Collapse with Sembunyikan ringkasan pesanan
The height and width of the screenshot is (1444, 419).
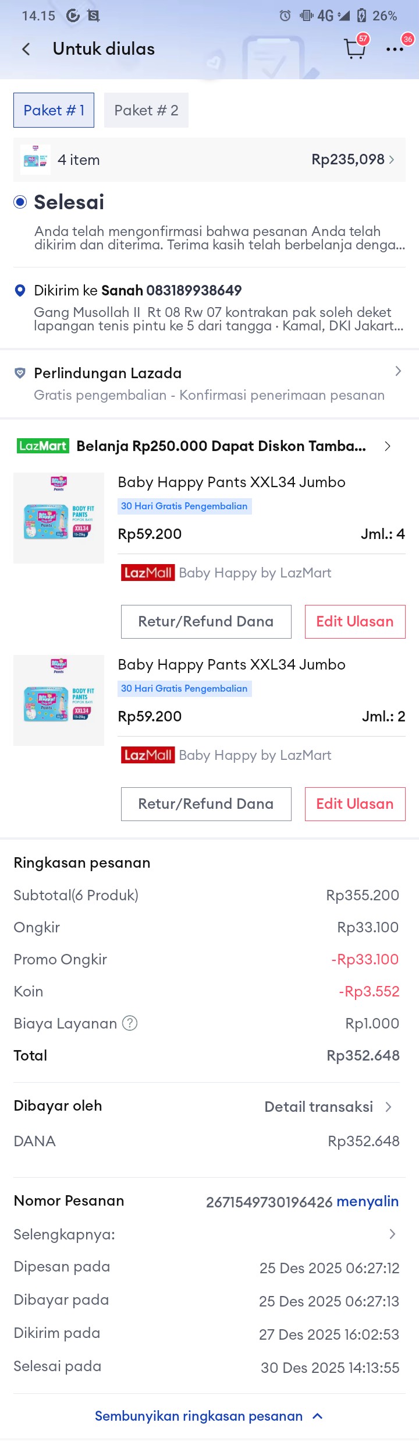pyautogui.click(x=208, y=1416)
